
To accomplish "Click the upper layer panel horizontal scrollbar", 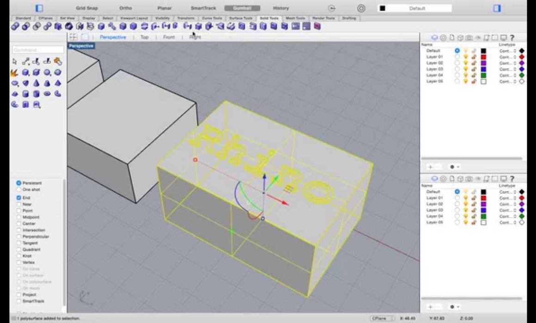I will 472,158.
